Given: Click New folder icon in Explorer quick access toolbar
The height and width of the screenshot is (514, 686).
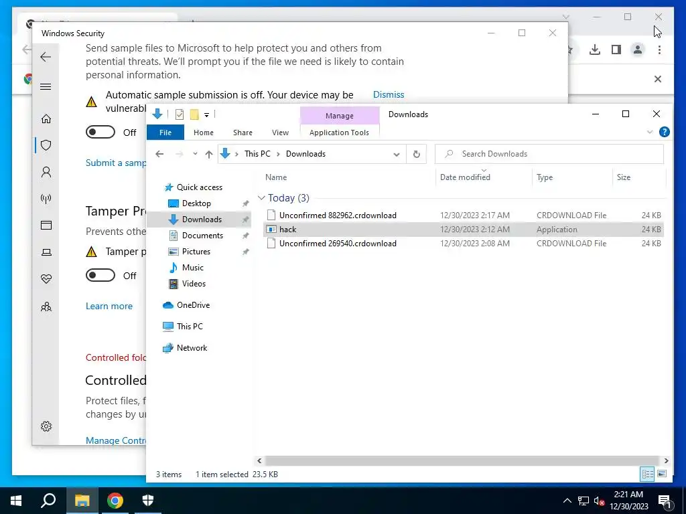Looking at the screenshot, I should click(x=194, y=114).
